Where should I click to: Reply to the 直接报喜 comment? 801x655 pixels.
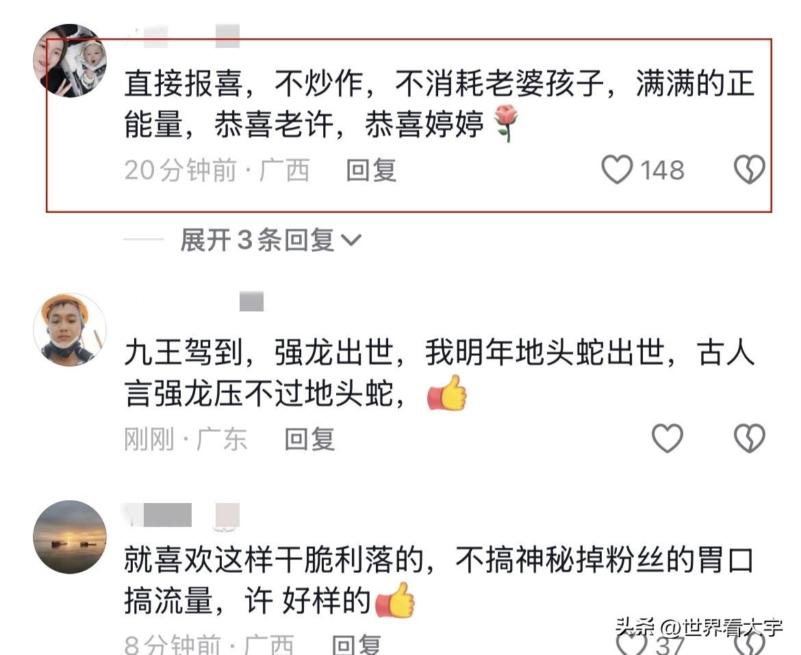371,170
